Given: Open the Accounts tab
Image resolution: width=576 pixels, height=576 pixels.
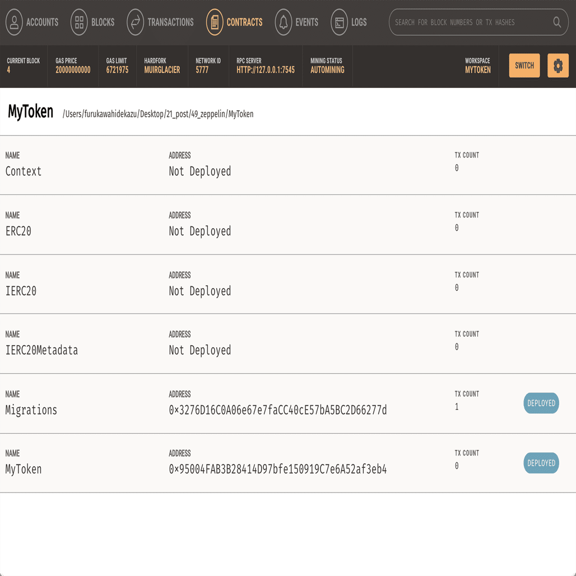Looking at the screenshot, I should pyautogui.click(x=32, y=22).
